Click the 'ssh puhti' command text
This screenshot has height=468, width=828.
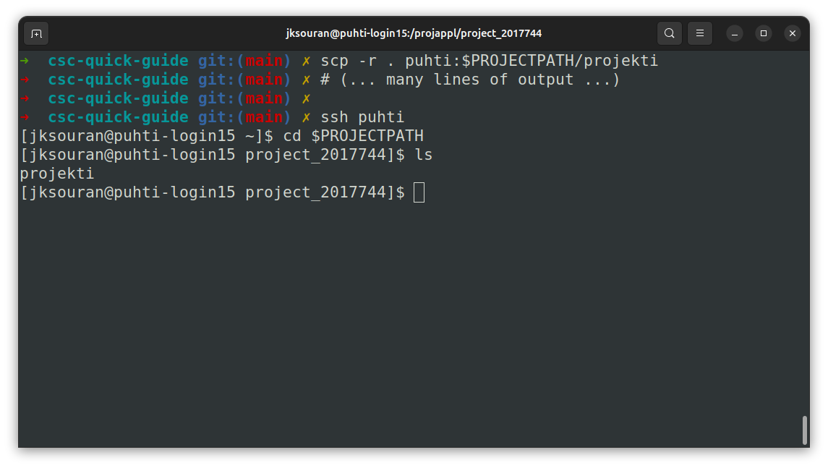tap(362, 117)
